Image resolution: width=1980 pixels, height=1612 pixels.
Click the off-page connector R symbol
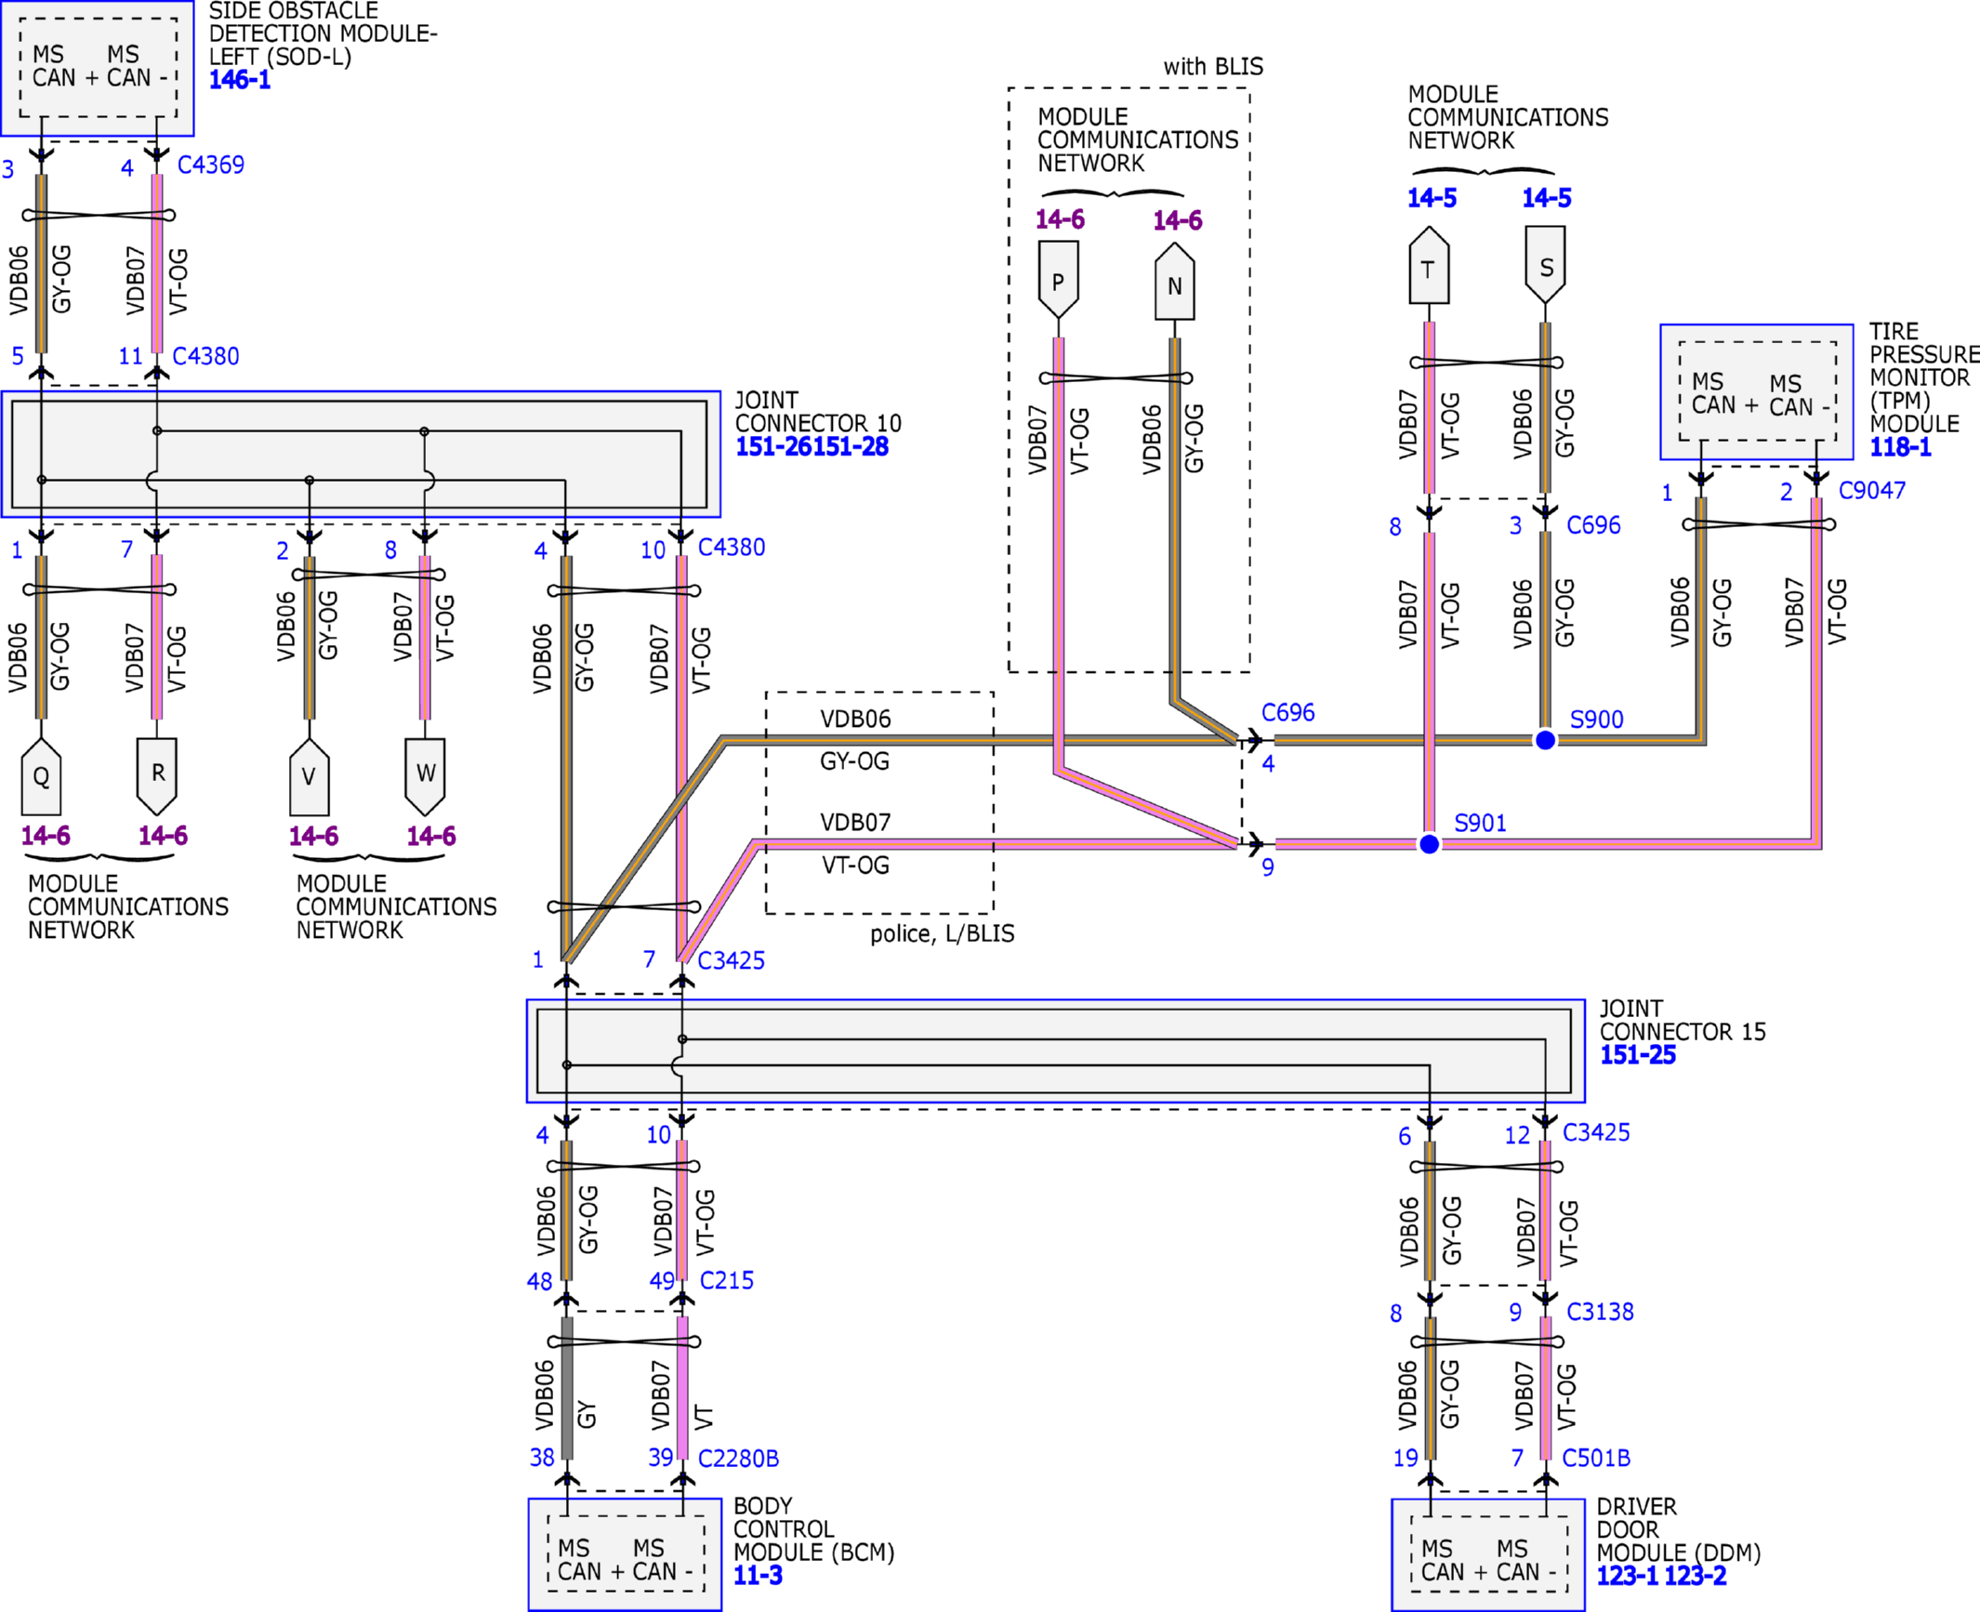click(x=157, y=774)
